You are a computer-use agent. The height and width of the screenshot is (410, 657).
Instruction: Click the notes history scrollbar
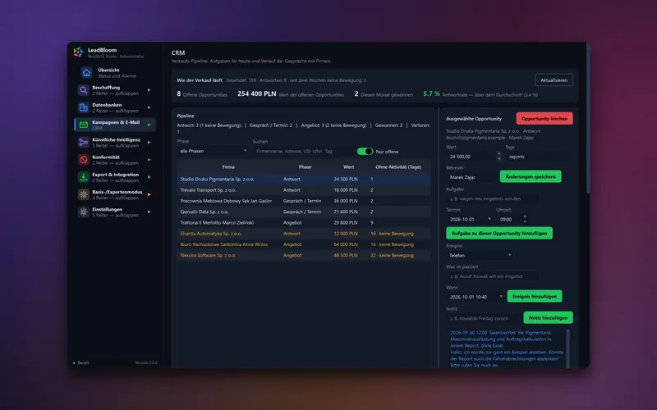tap(568, 348)
